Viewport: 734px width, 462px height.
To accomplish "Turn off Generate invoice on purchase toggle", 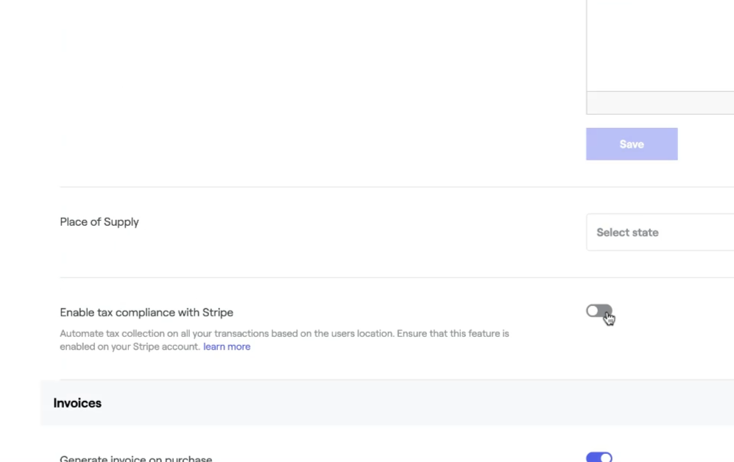I will [x=599, y=458].
